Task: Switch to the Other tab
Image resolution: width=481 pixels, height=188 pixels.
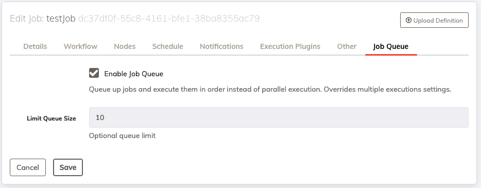Action: [x=347, y=46]
